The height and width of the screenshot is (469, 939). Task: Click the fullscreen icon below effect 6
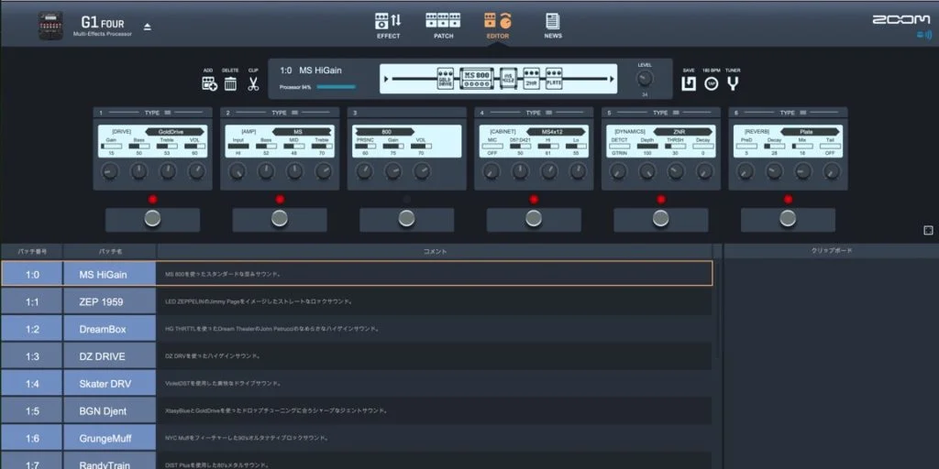coord(928,231)
